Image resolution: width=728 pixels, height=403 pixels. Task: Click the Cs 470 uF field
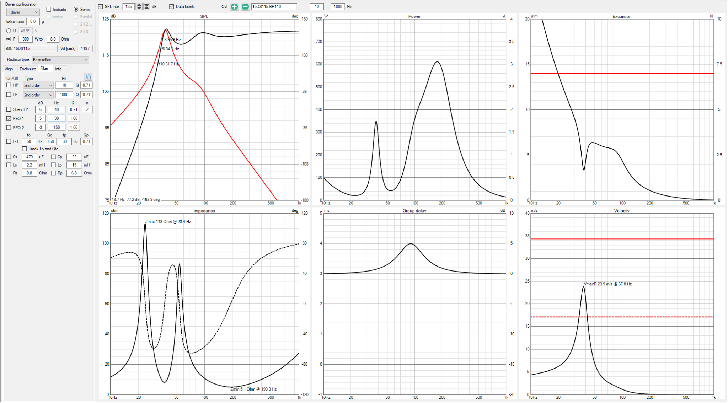coord(30,157)
